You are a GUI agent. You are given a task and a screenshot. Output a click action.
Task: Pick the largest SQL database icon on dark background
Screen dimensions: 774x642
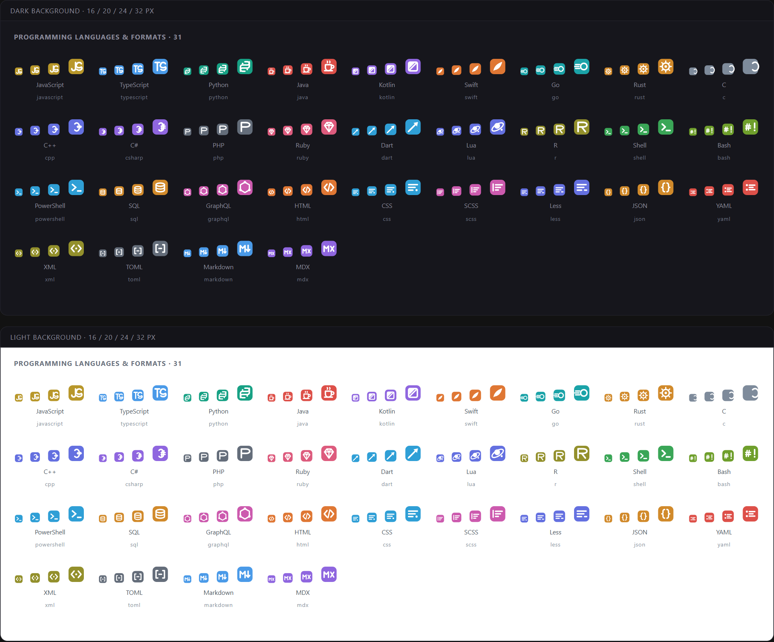click(x=160, y=187)
